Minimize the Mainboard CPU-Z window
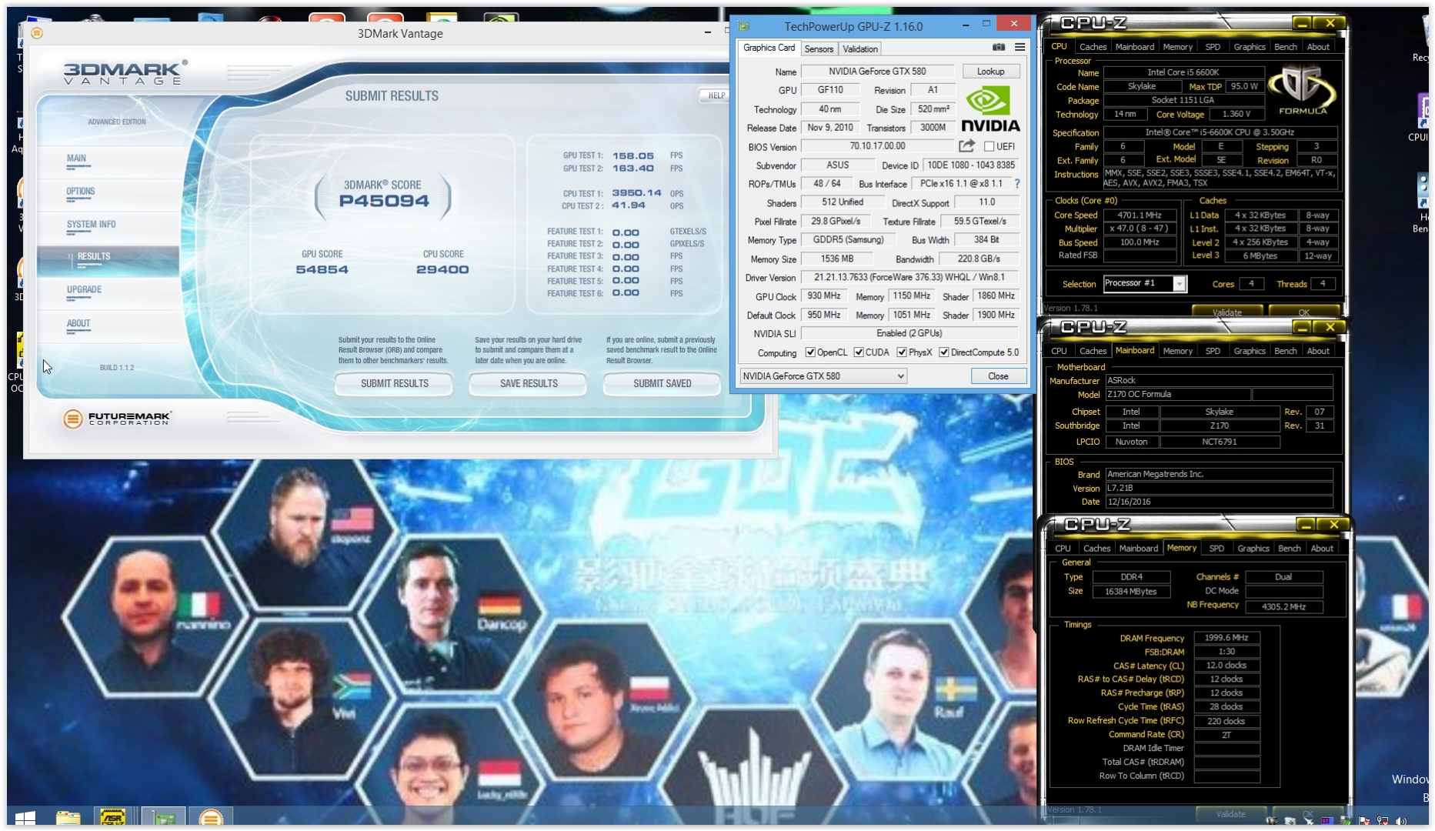1435x831 pixels. [1302, 327]
